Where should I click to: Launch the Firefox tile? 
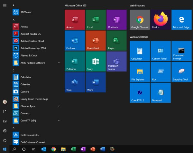pos(161,20)
